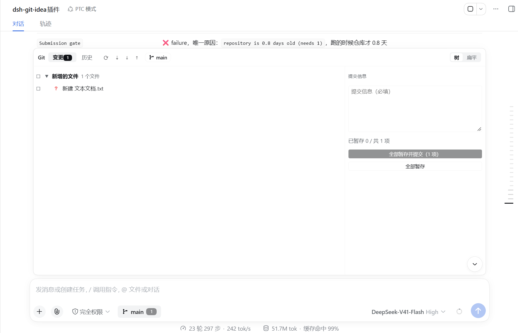Screen dimensions: 518x333
Task: Click the square stop icon at top right
Action: pyautogui.click(x=470, y=9)
